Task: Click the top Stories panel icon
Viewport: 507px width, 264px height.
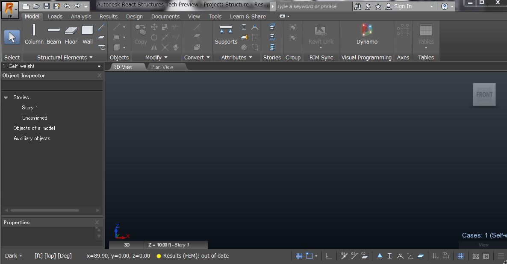Action: 272,27
